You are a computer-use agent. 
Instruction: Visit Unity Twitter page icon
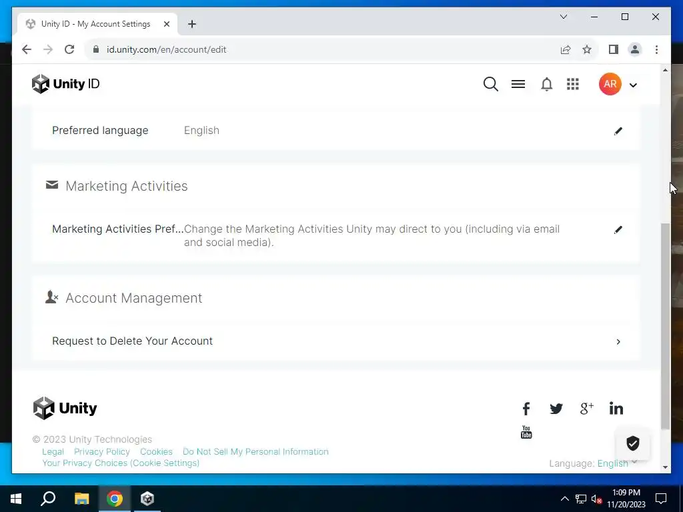(x=556, y=409)
